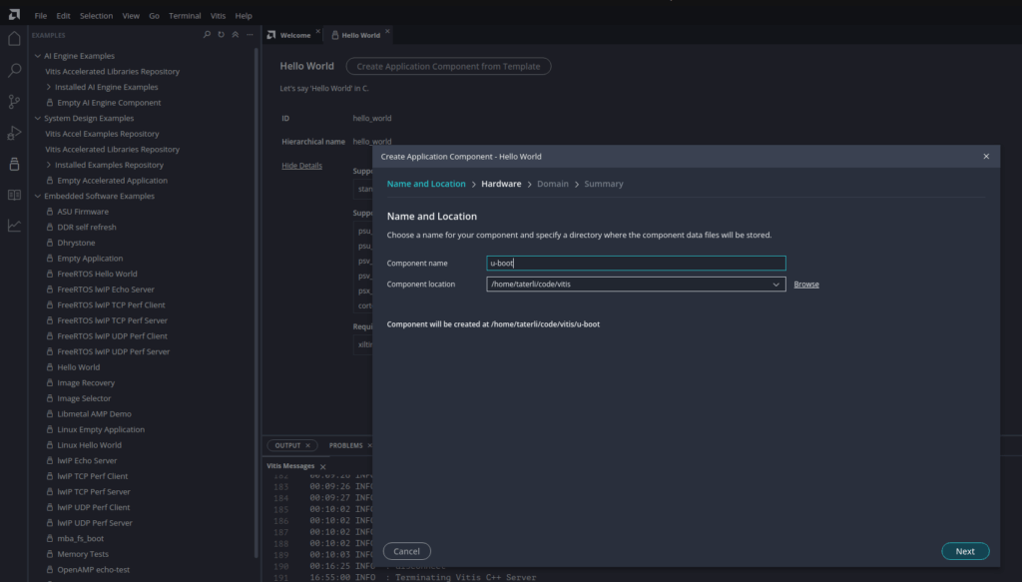Select the Vitis Messages tab
The width and height of the screenshot is (1022, 582).
(x=290, y=466)
